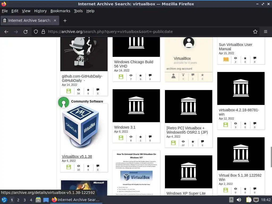Open the Edit menu

[15, 11]
